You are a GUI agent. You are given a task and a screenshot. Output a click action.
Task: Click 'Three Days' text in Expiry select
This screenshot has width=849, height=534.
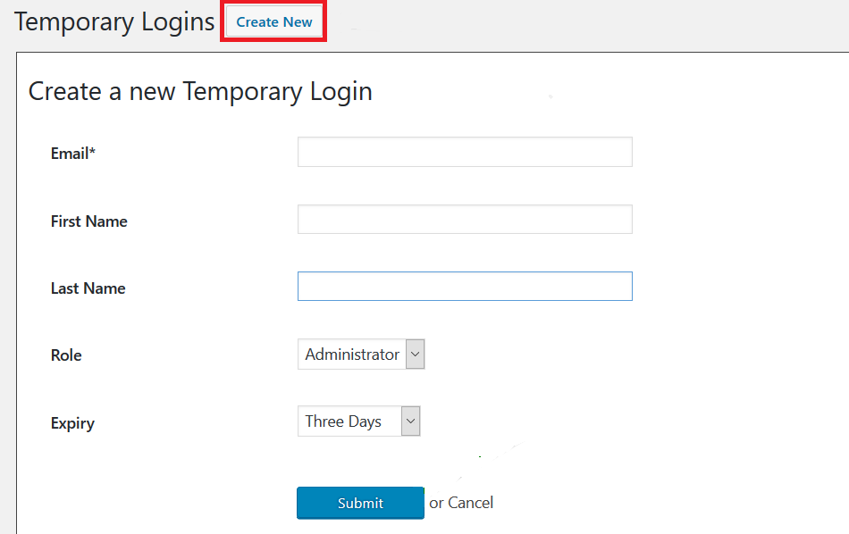point(343,421)
